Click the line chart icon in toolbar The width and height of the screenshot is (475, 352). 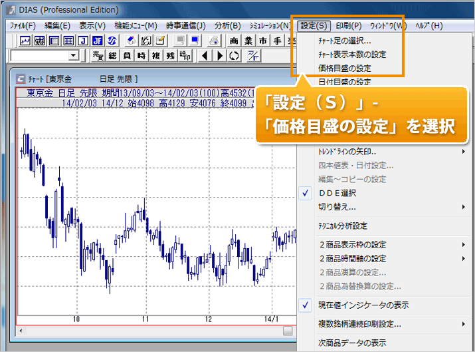pyautogui.click(x=25, y=41)
